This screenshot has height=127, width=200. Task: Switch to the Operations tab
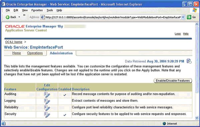pyautogui.click(x=35, y=53)
